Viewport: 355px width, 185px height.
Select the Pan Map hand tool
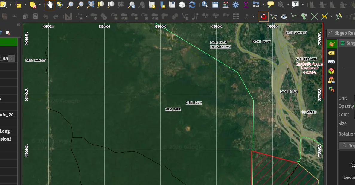coord(50,5)
